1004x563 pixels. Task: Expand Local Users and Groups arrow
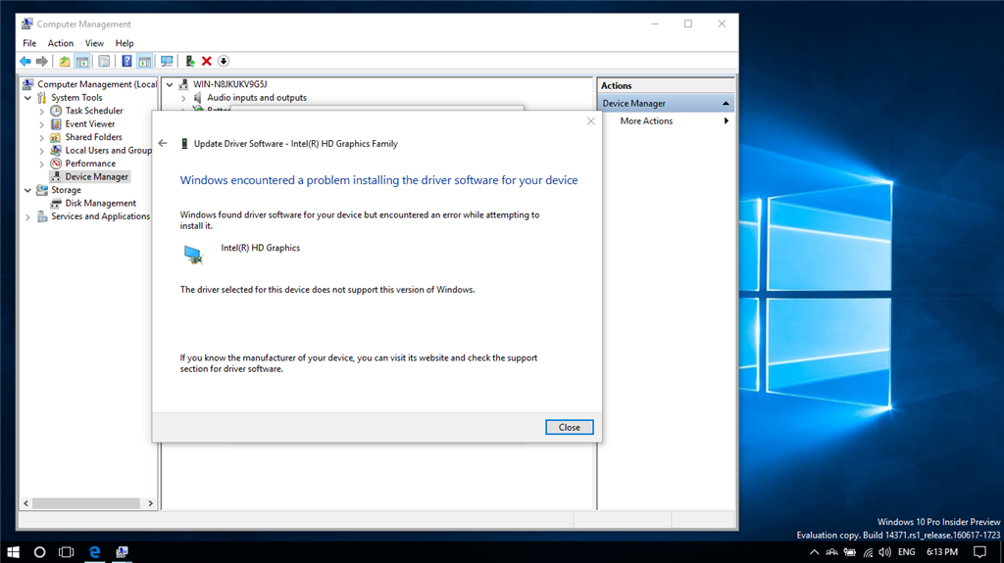(41, 151)
